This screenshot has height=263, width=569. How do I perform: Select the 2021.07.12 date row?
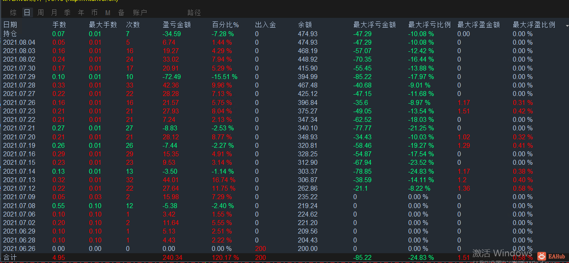(x=284, y=188)
